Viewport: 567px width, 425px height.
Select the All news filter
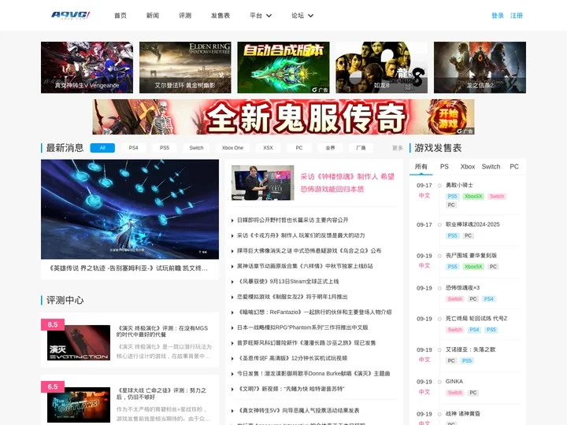[102, 148]
